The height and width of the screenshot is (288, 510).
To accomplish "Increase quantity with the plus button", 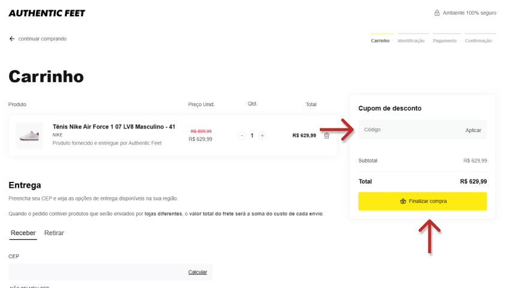I will pyautogui.click(x=262, y=136).
